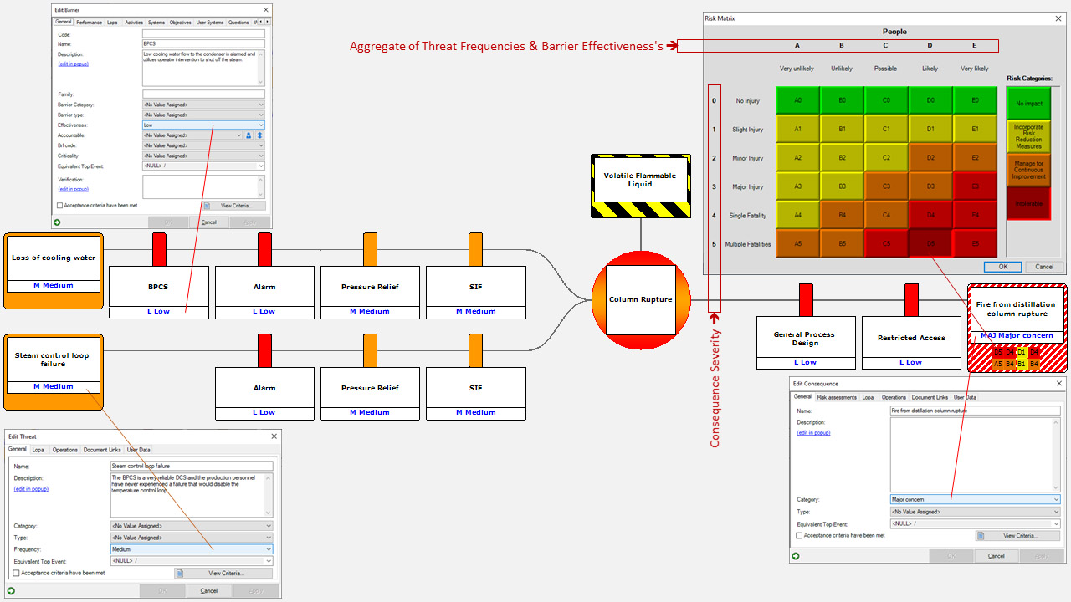This screenshot has height=602, width=1071.
Task: Click green arrow icon in Edit Consequence dialog
Action: point(795,556)
